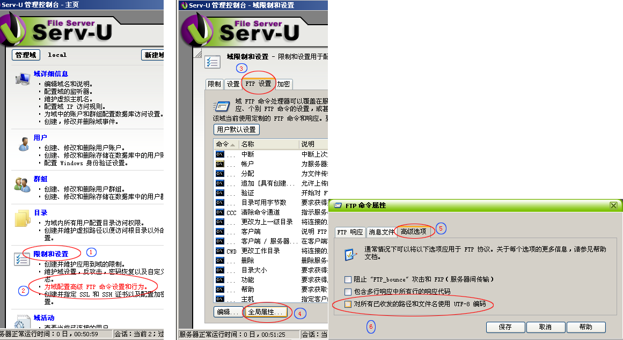Click the 说明 column header
623x340 pixels.
pos(313,144)
